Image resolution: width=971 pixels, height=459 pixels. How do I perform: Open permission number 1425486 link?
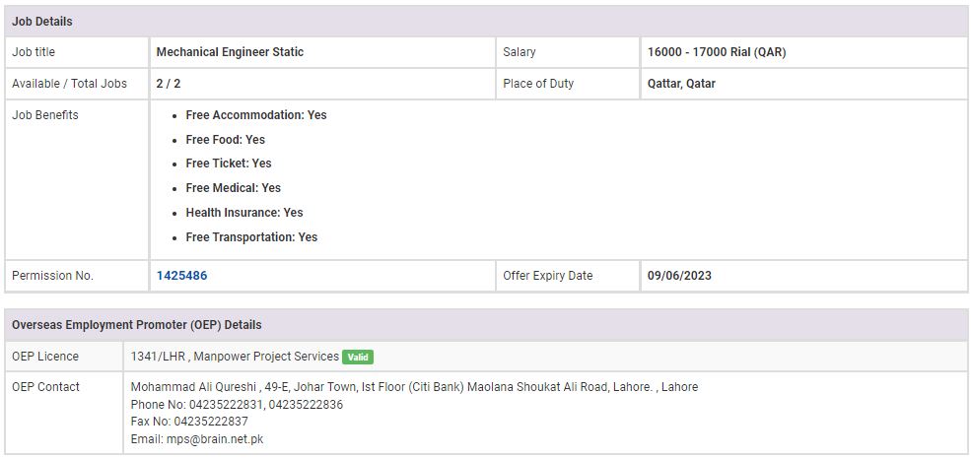tap(181, 276)
